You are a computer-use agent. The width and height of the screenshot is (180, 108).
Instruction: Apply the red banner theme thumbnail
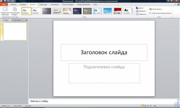118,11
